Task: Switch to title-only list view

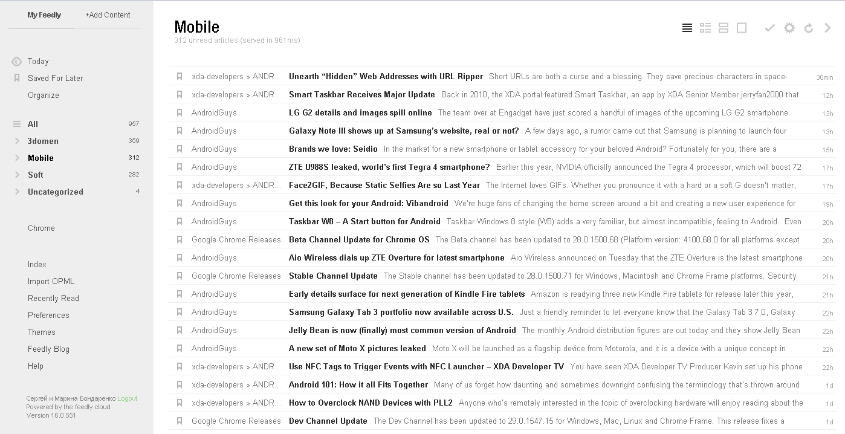Action: click(687, 28)
